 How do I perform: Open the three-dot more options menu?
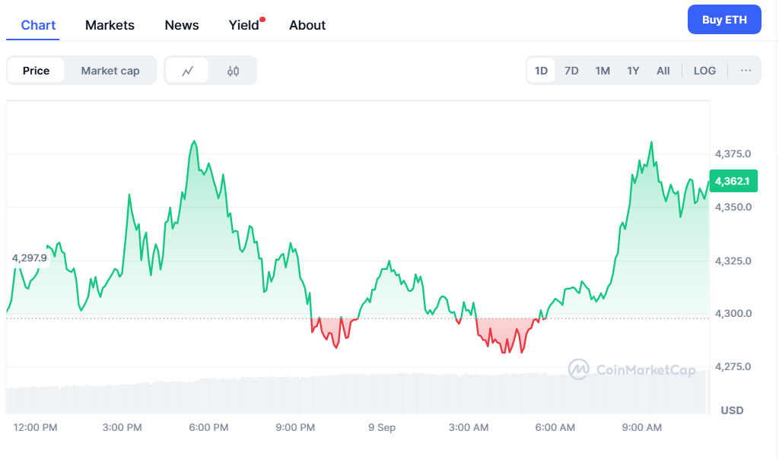point(746,71)
